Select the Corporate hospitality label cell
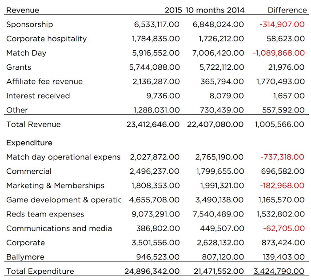The height and width of the screenshot is (280, 311). point(46,39)
